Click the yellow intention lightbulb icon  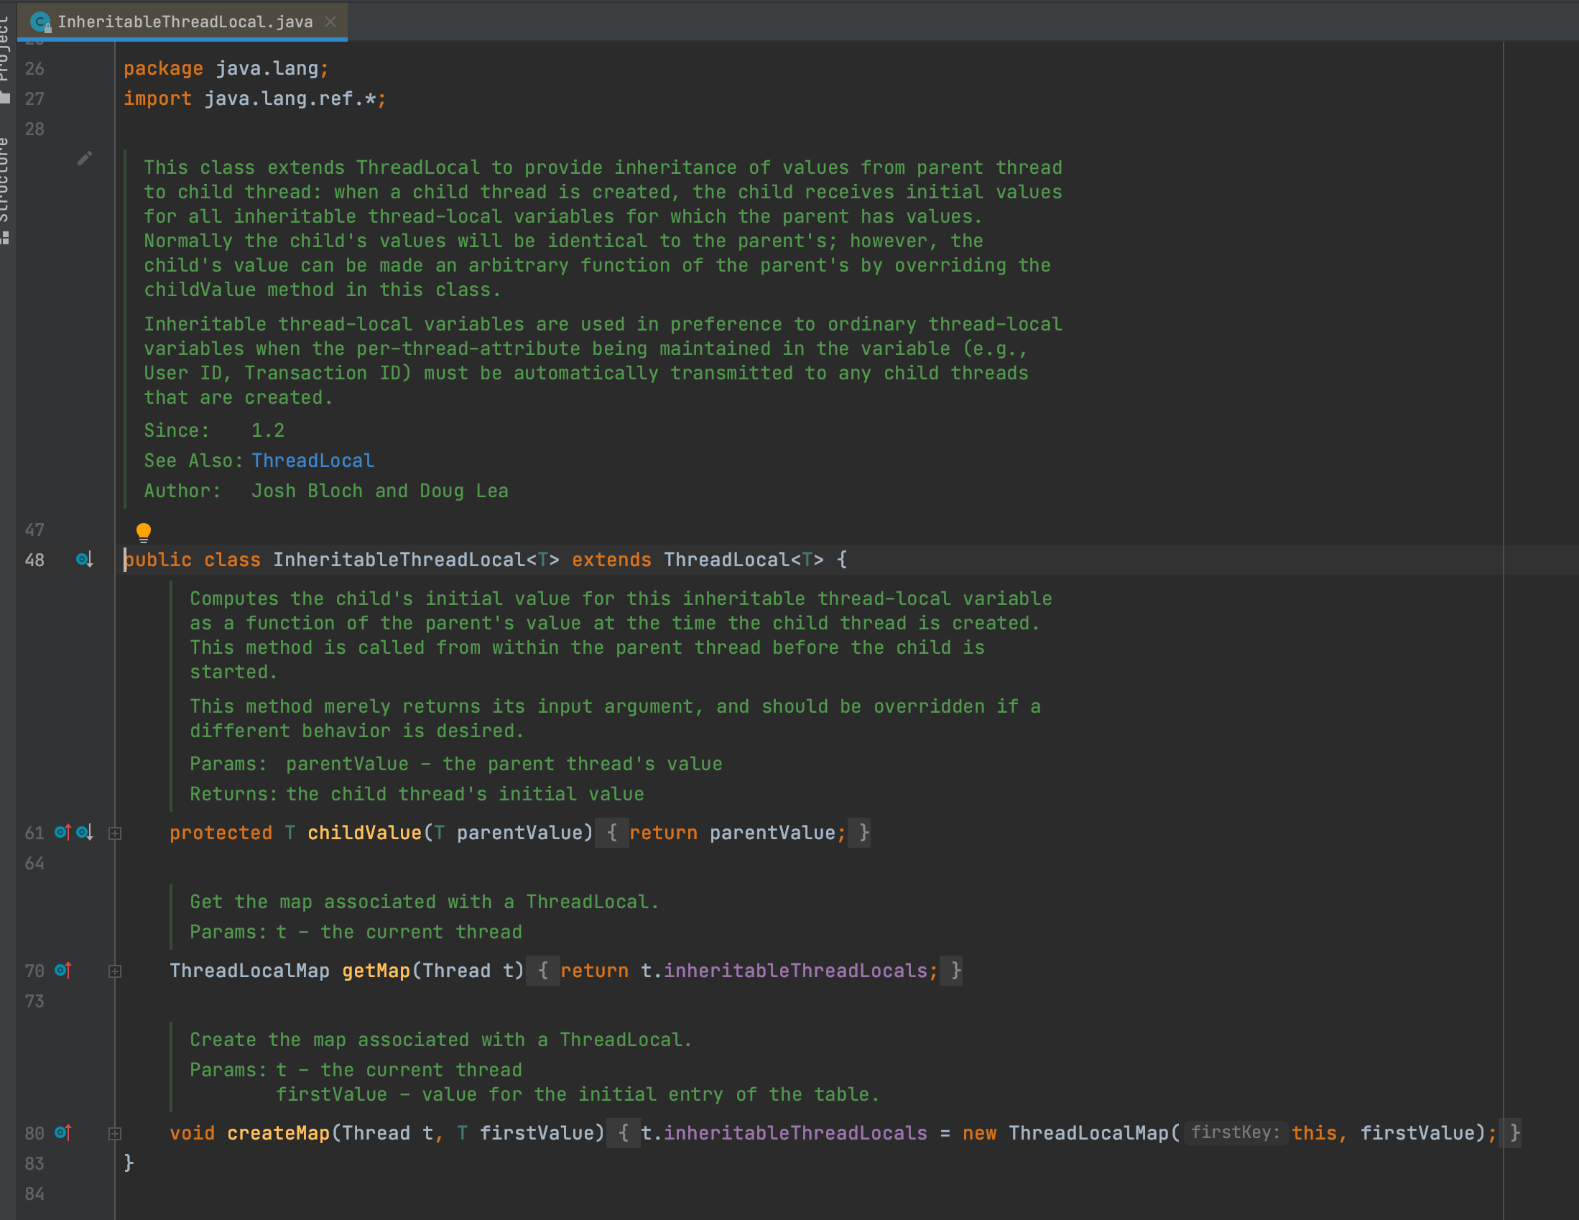point(143,532)
